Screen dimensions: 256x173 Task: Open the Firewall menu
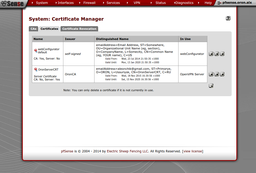pos(90,3)
